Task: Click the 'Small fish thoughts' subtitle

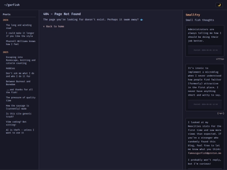Action: 200,20
